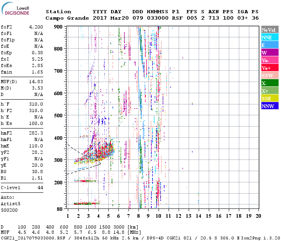The width and height of the screenshot is (281, 241).
Task: Click the 900 km y-axis label
Action: point(58,27)
